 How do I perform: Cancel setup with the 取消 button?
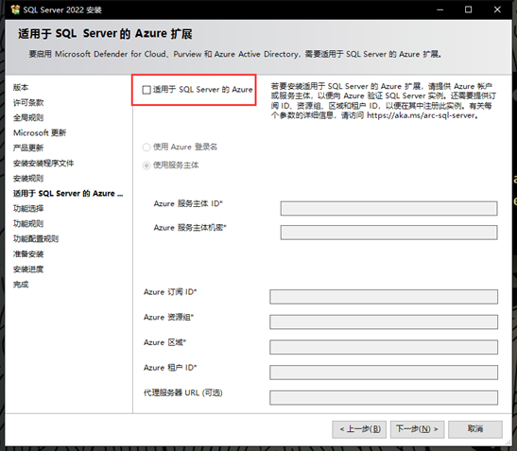(475, 429)
